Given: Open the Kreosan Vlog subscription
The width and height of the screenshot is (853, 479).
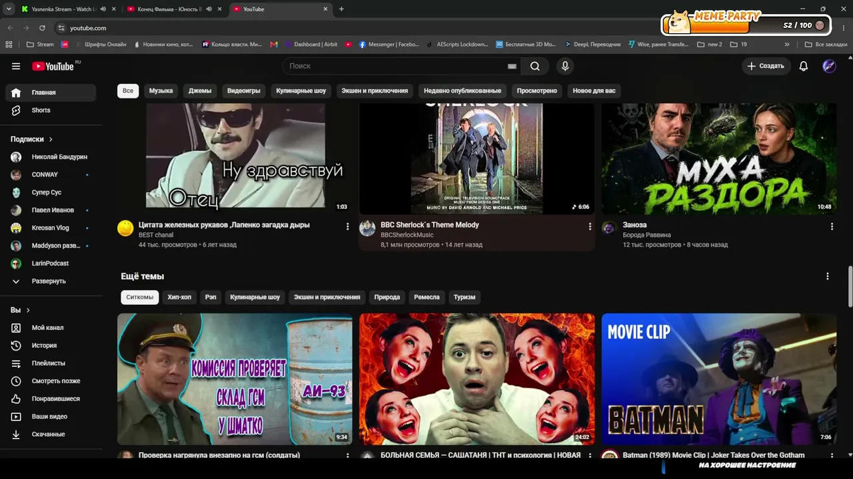Looking at the screenshot, I should pyautogui.click(x=51, y=228).
